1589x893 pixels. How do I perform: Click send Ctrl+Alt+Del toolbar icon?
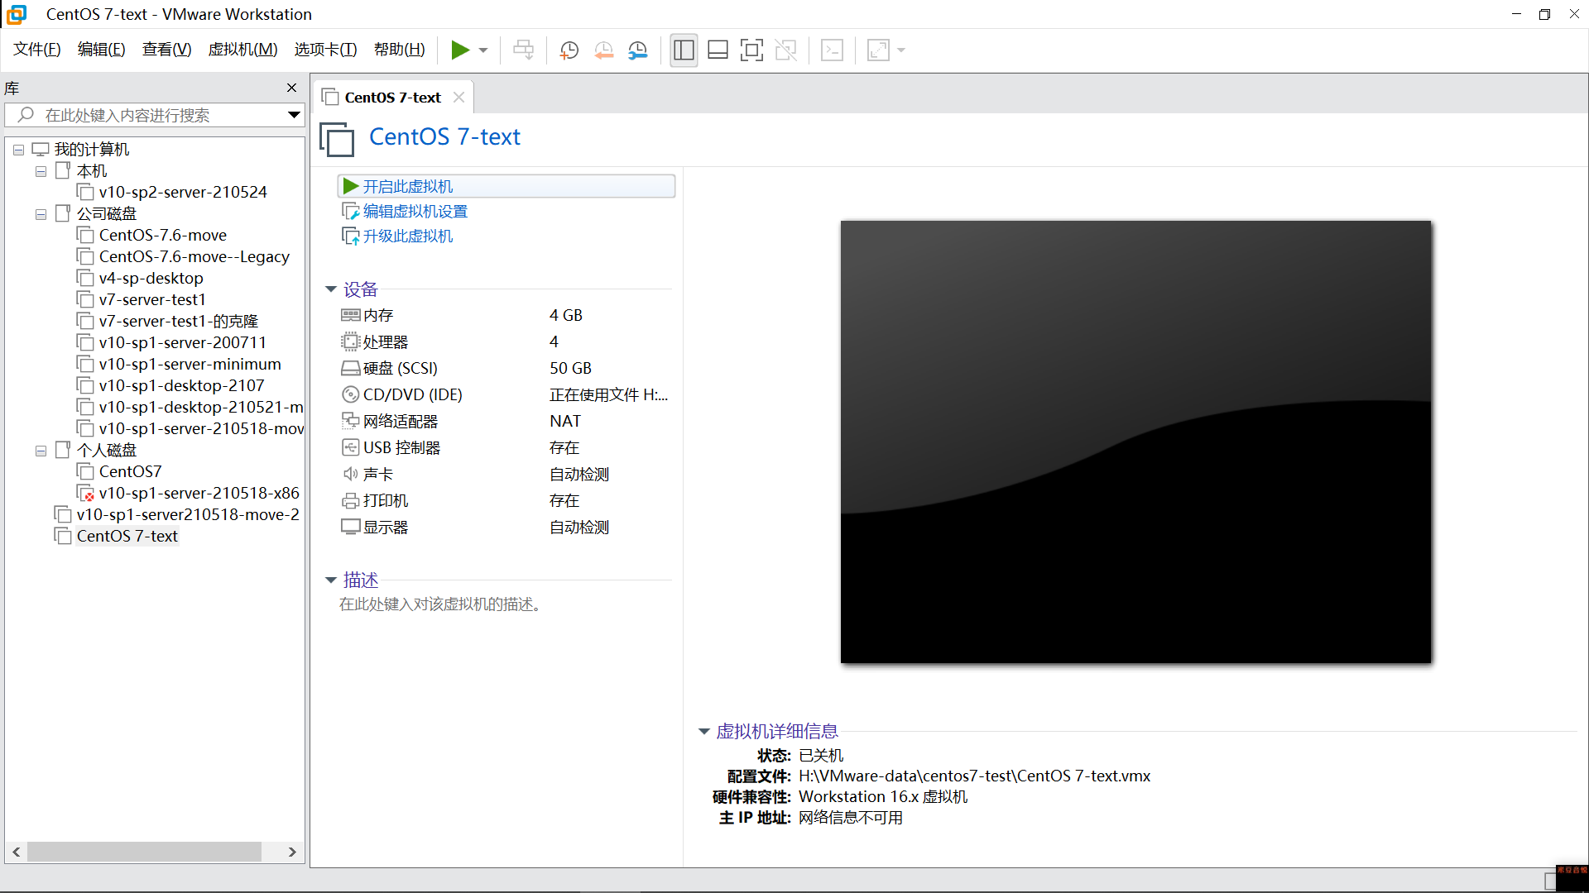(523, 50)
